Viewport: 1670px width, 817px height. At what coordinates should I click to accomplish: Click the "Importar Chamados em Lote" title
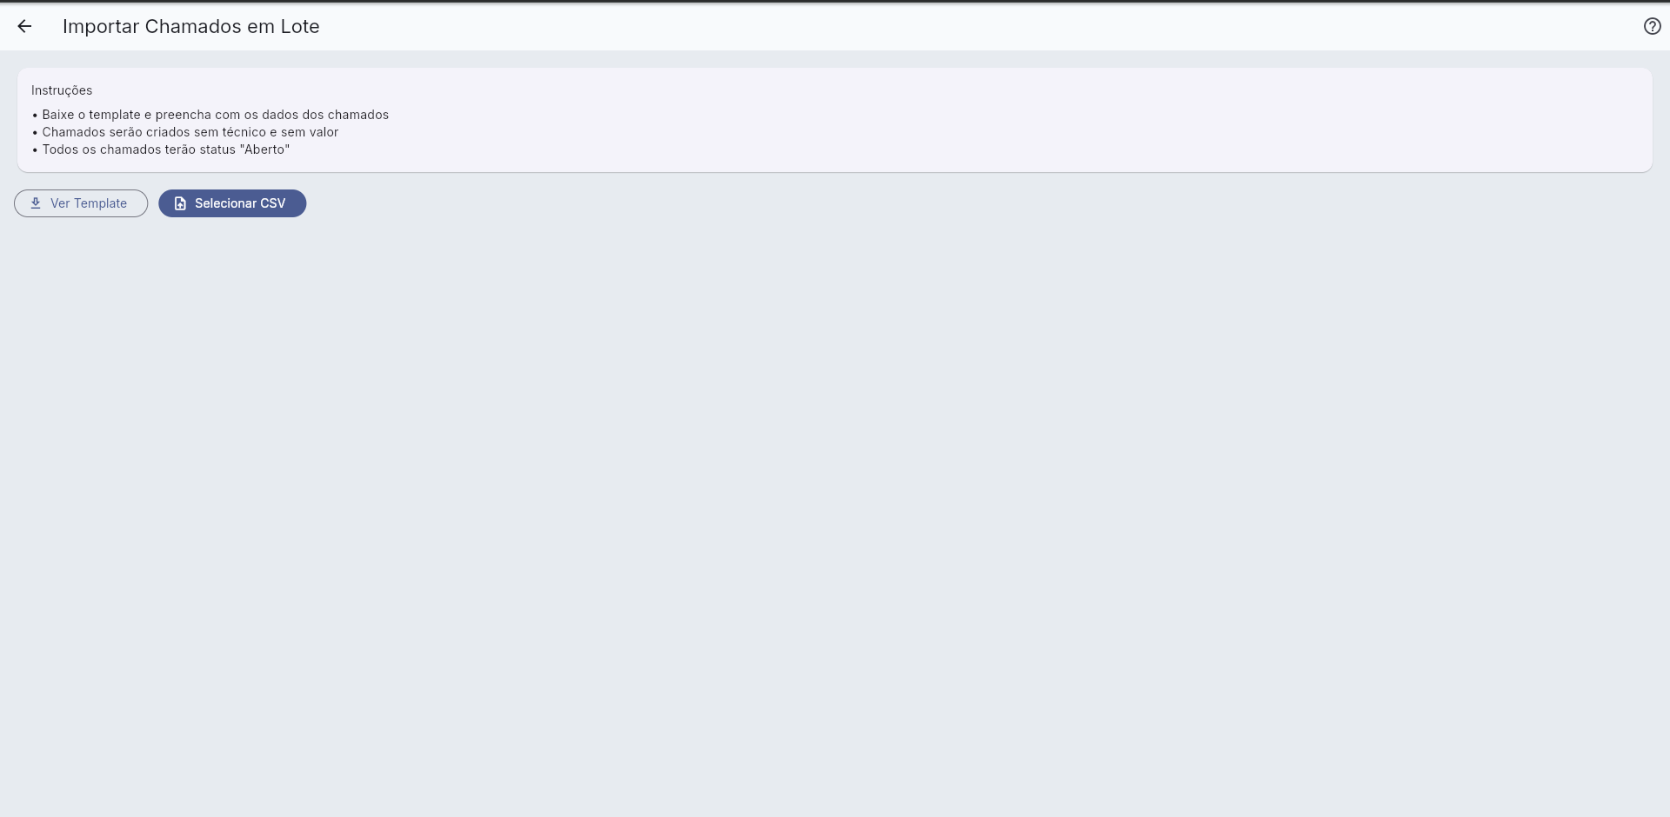click(x=191, y=26)
